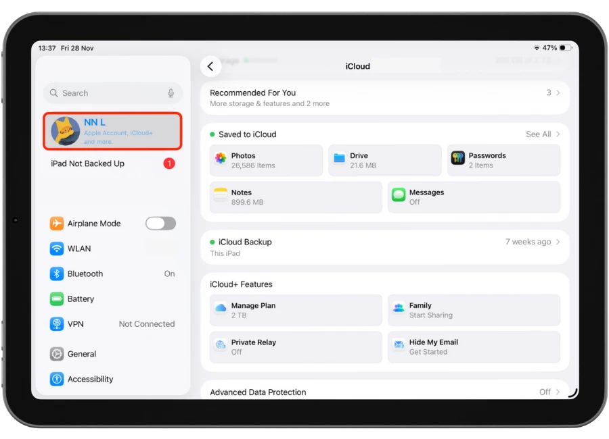This screenshot has width=609, height=439.
Task: Open Advanced Data Protection row
Action: tap(384, 392)
